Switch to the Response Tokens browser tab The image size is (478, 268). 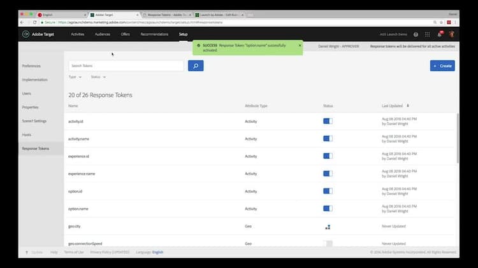pyautogui.click(x=166, y=15)
